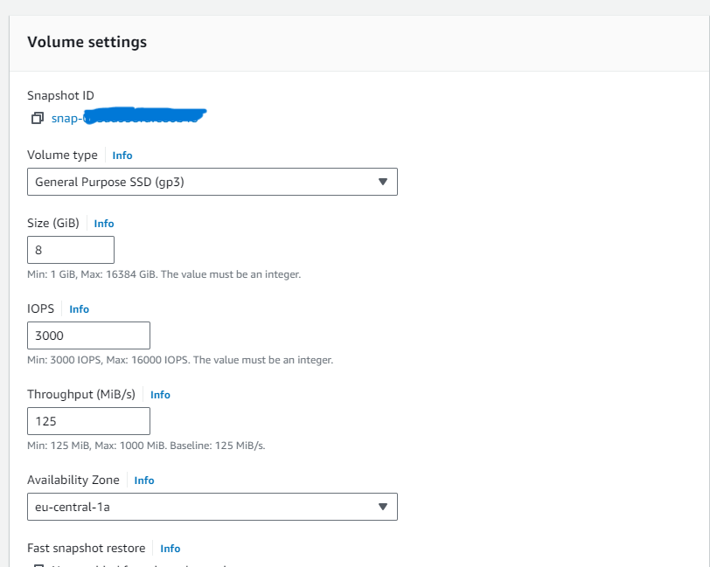
Task: Click the Volume settings heading
Action: tap(87, 42)
